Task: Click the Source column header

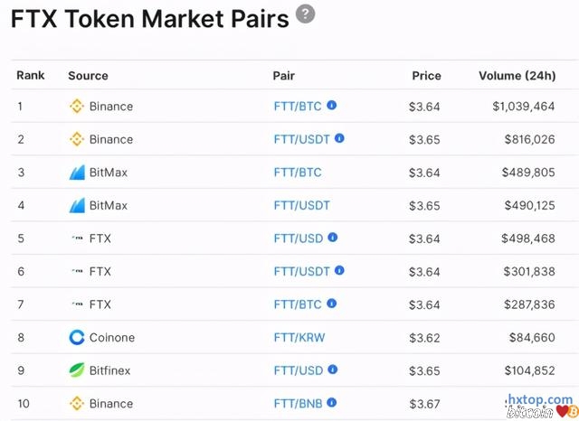Action: coord(88,76)
